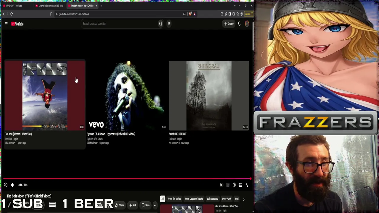The image size is (379, 213).
Task: Enter full screen mode
Action: (x=247, y=185)
